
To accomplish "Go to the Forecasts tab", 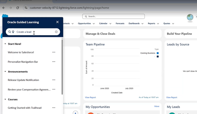I will 120,23.
